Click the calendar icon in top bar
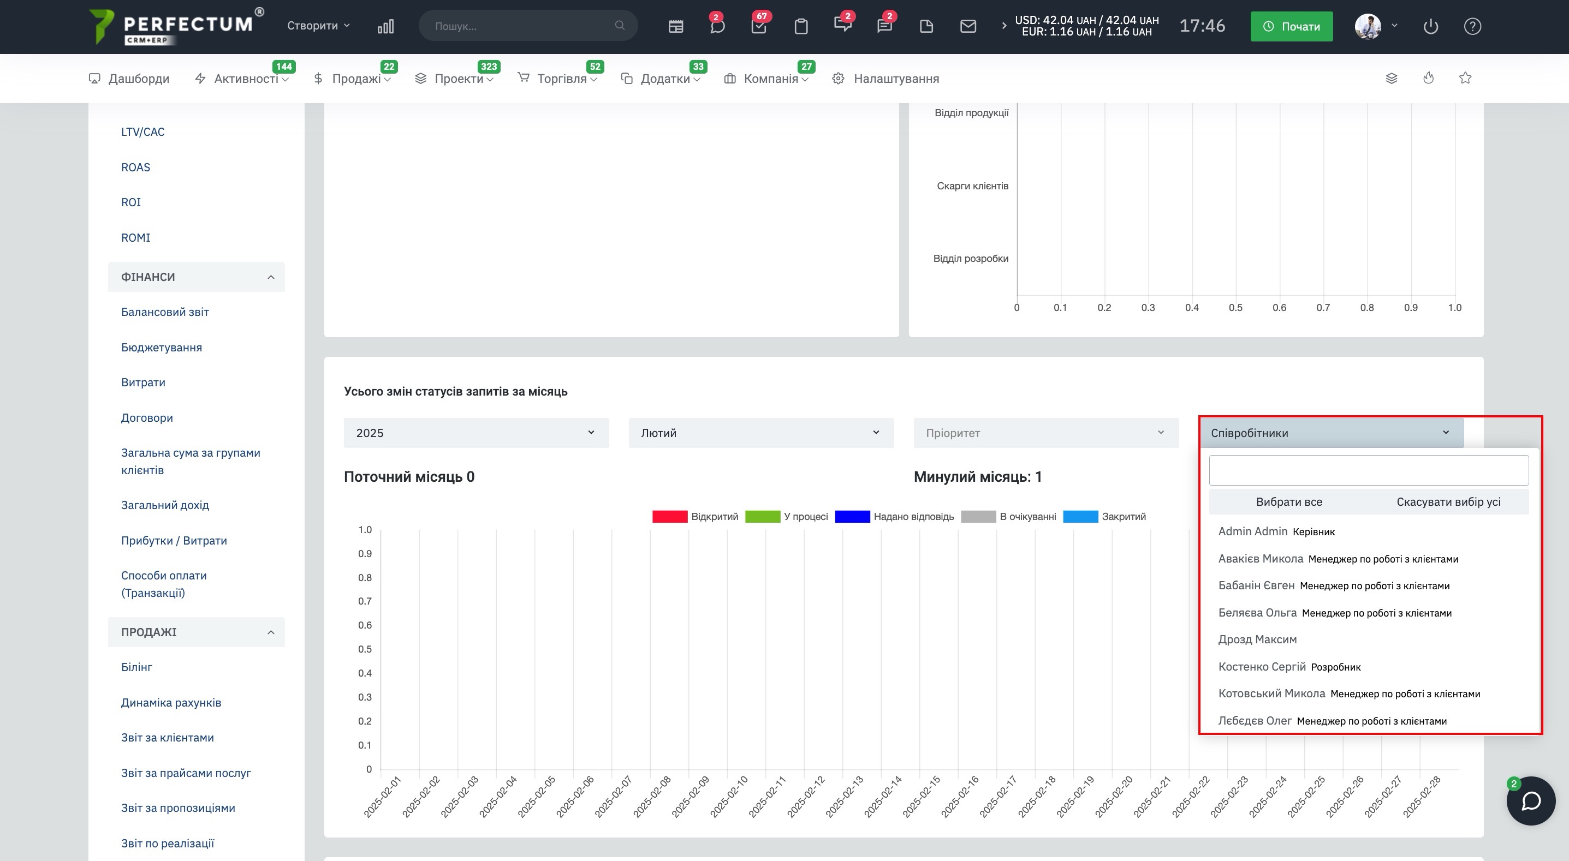Viewport: 1569px width, 861px height. (x=675, y=26)
